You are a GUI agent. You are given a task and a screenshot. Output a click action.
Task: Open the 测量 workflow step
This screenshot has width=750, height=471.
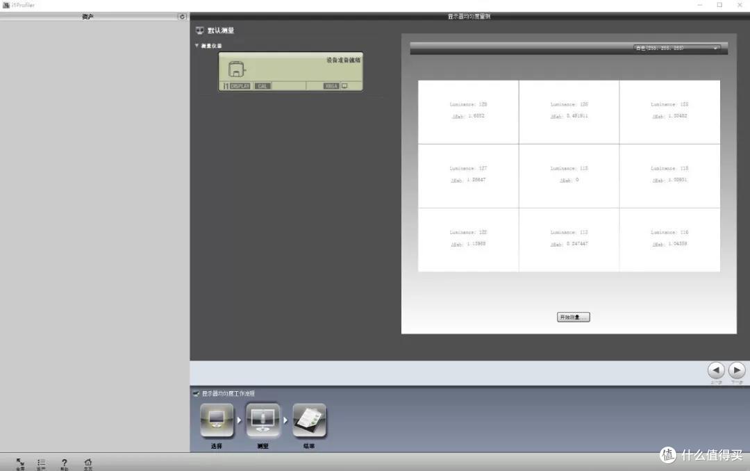pyautogui.click(x=262, y=420)
